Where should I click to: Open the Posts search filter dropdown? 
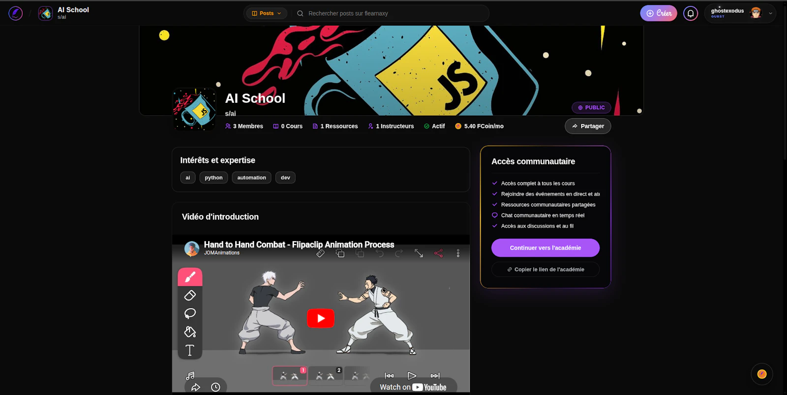click(x=267, y=13)
